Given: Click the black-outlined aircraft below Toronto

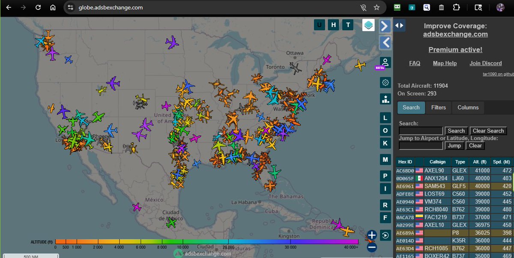Looking at the screenshot, I should 296,68.
